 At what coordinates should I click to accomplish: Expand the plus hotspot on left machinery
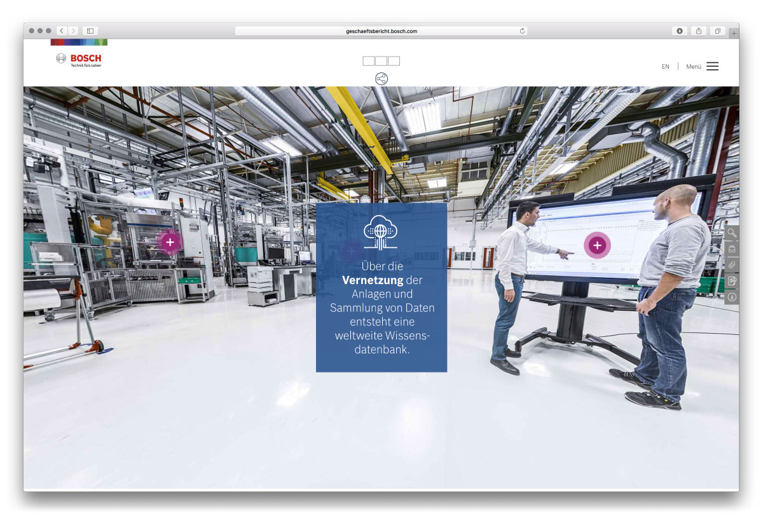coord(170,242)
